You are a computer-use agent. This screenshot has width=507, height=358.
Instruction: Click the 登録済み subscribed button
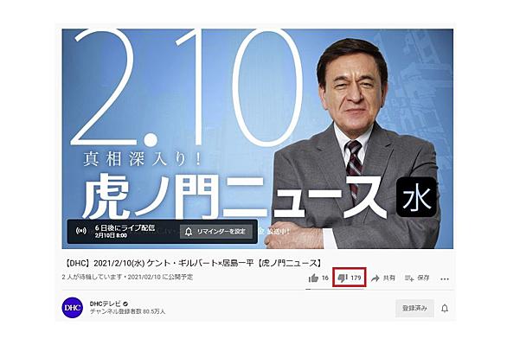[x=414, y=308]
